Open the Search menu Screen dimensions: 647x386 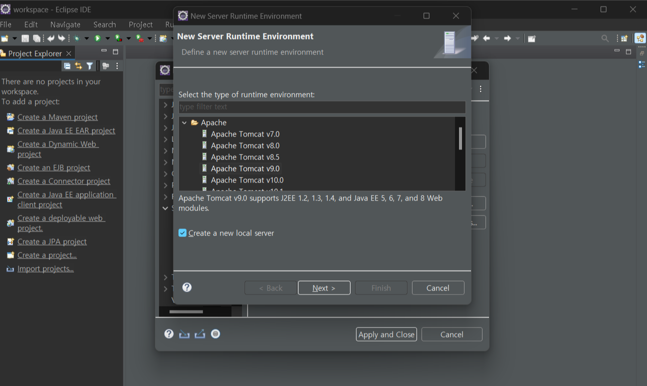[104, 24]
